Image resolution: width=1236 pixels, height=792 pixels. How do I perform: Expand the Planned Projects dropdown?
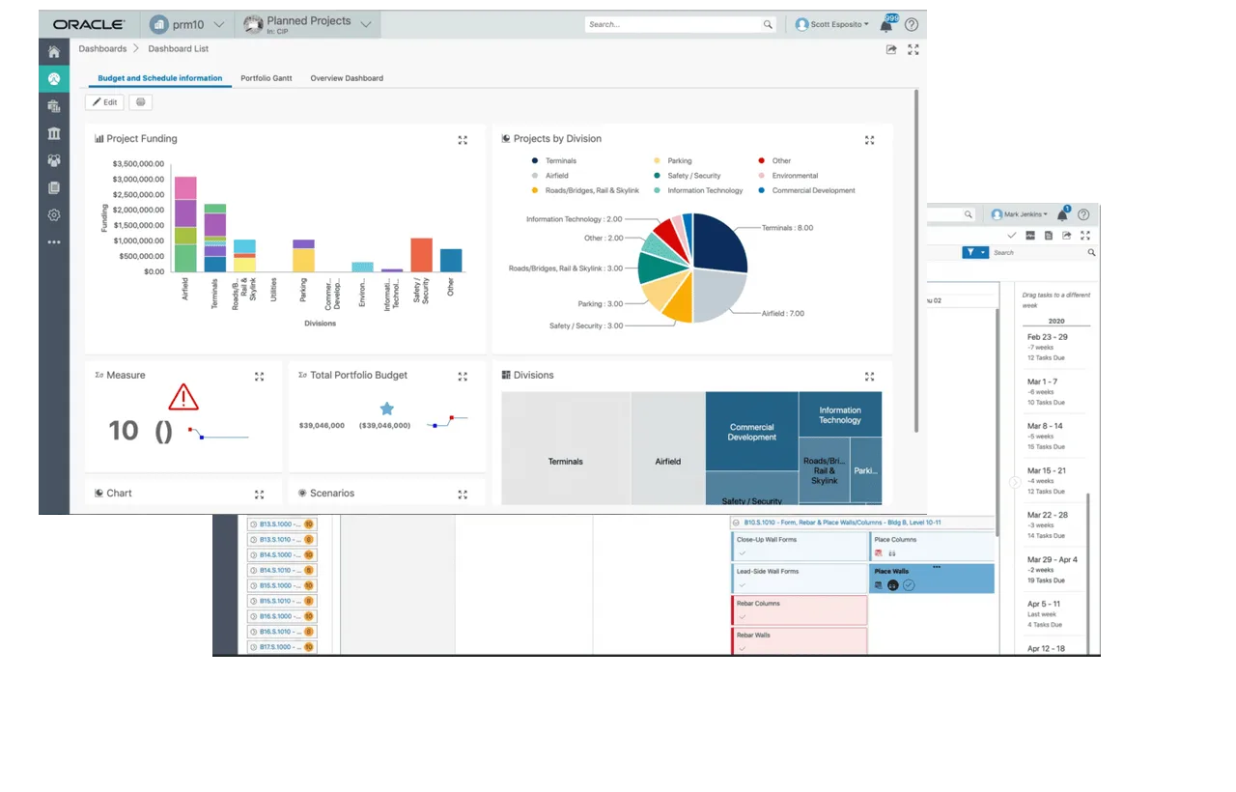[365, 24]
